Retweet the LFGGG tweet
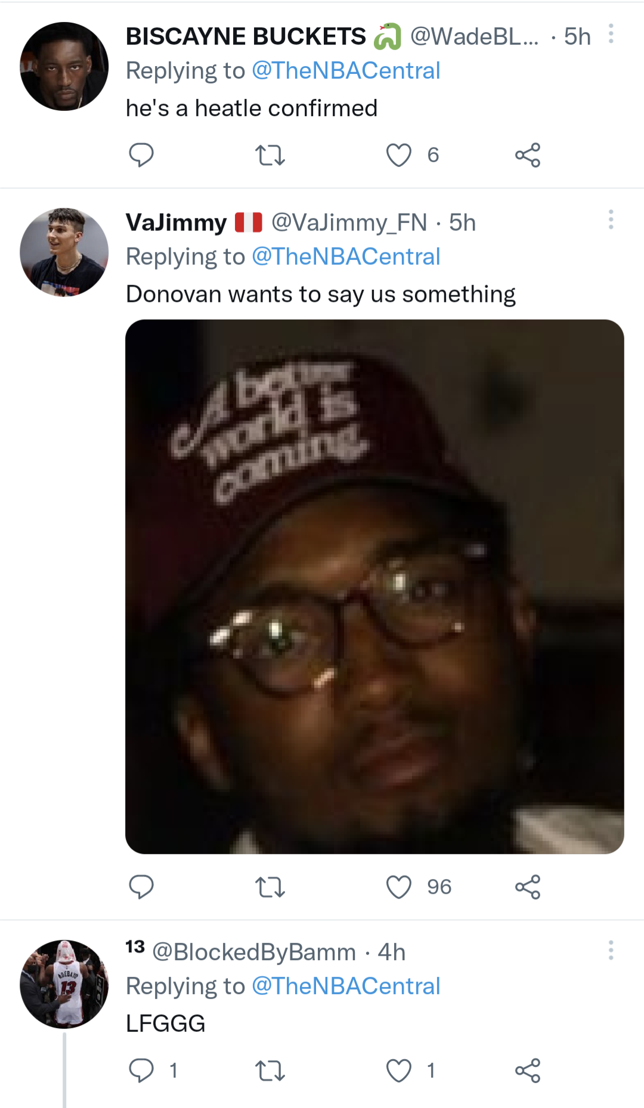The height and width of the screenshot is (1108, 644). click(x=270, y=1071)
